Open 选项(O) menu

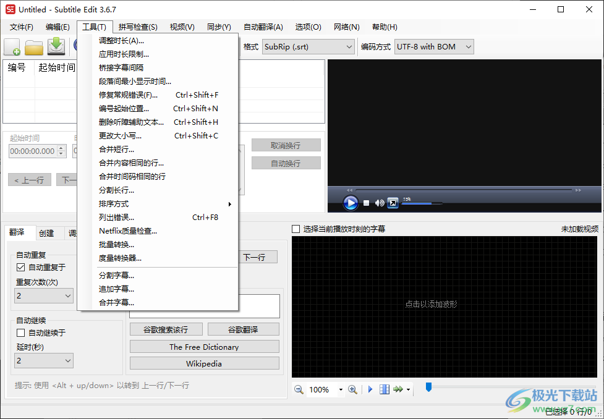tap(308, 27)
